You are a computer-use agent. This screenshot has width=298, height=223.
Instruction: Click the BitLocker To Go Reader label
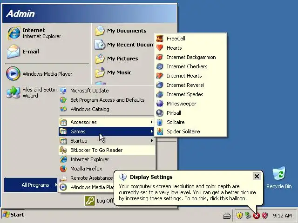[x=96, y=150]
